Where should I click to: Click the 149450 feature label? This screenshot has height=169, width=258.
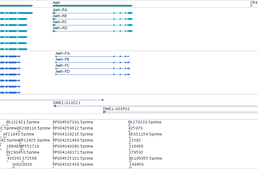click(136, 164)
